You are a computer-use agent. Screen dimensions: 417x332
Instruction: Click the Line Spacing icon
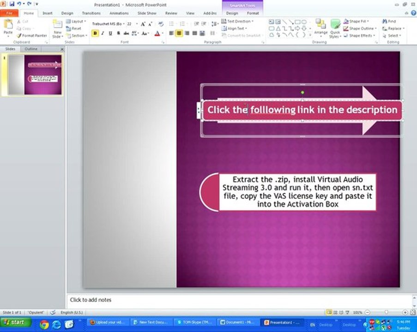[x=214, y=24]
